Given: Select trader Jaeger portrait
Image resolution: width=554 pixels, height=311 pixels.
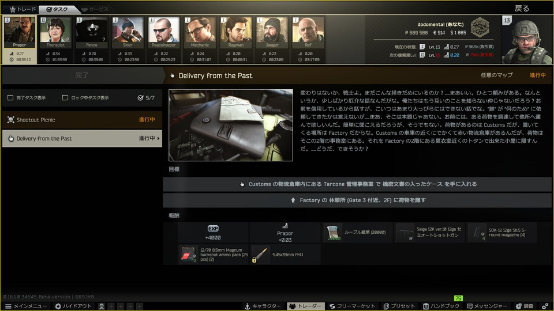Looking at the screenshot, I should [x=272, y=32].
